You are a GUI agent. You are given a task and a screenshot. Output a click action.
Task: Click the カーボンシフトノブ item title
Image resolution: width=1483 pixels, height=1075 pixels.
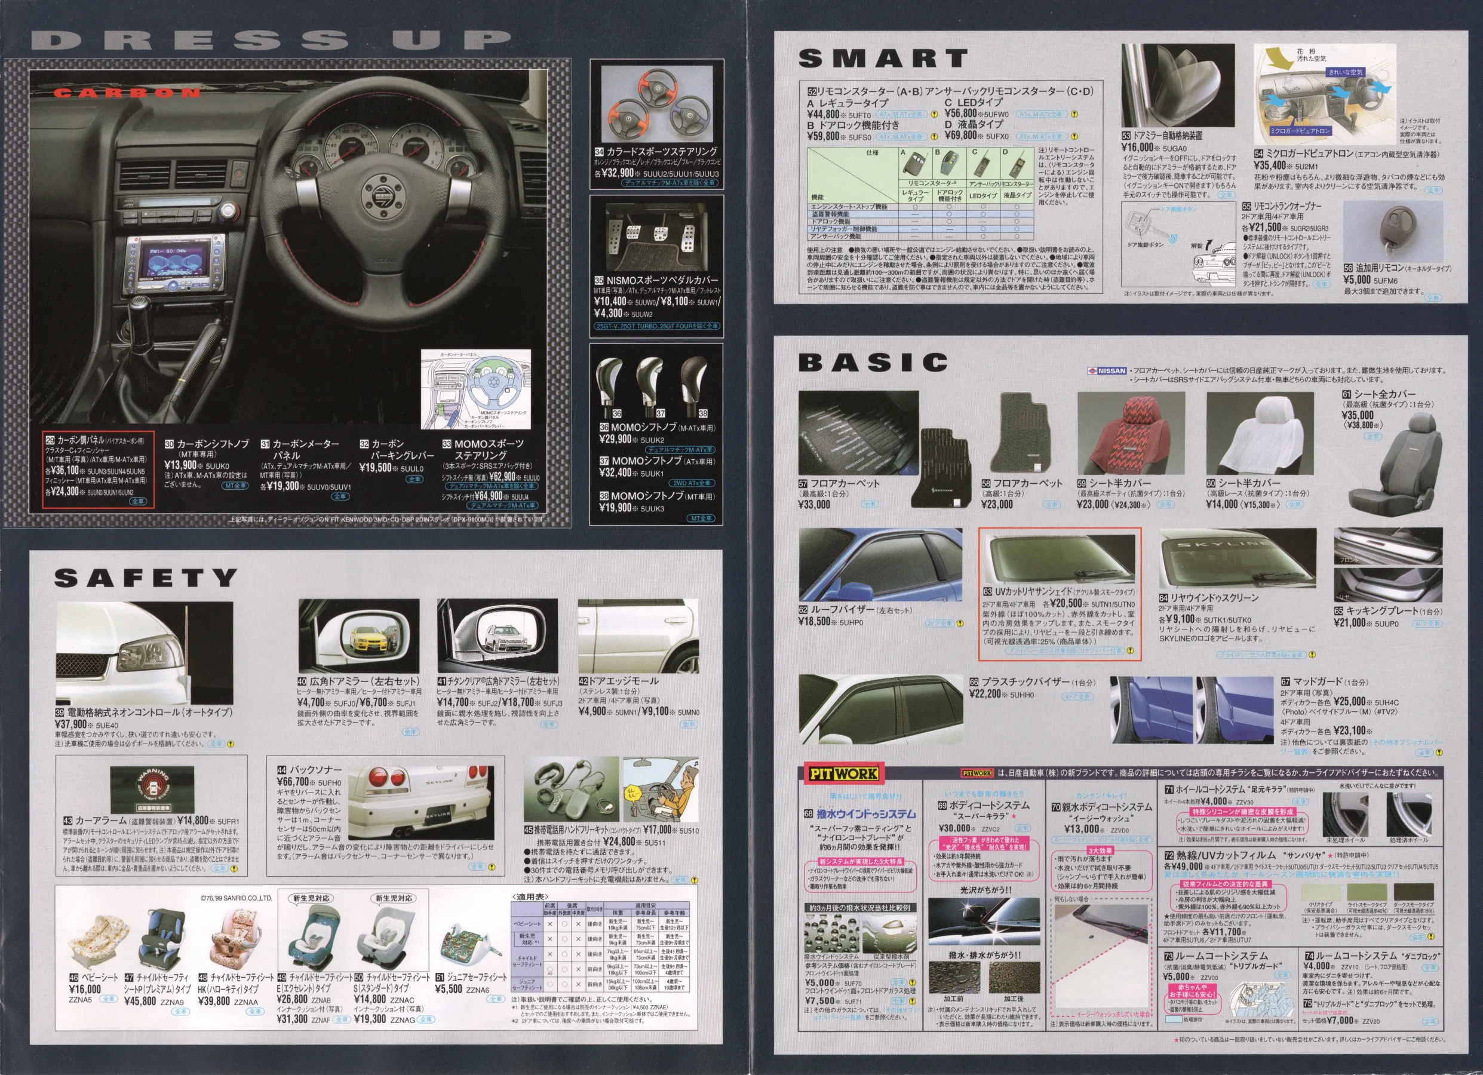[x=213, y=443]
